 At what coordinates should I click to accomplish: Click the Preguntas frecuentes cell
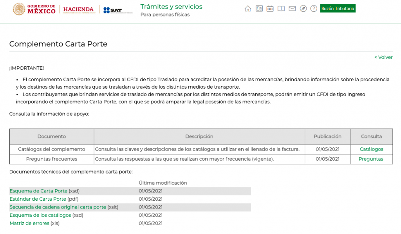click(52, 159)
